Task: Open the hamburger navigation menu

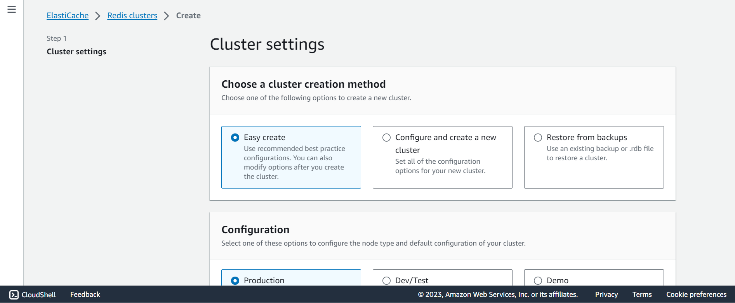Action: click(12, 9)
